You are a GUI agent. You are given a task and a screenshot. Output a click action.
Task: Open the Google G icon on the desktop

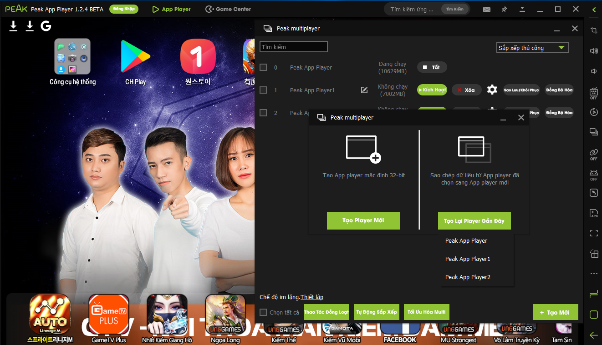[46, 26]
